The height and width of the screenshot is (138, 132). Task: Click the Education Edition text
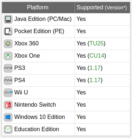(37, 129)
